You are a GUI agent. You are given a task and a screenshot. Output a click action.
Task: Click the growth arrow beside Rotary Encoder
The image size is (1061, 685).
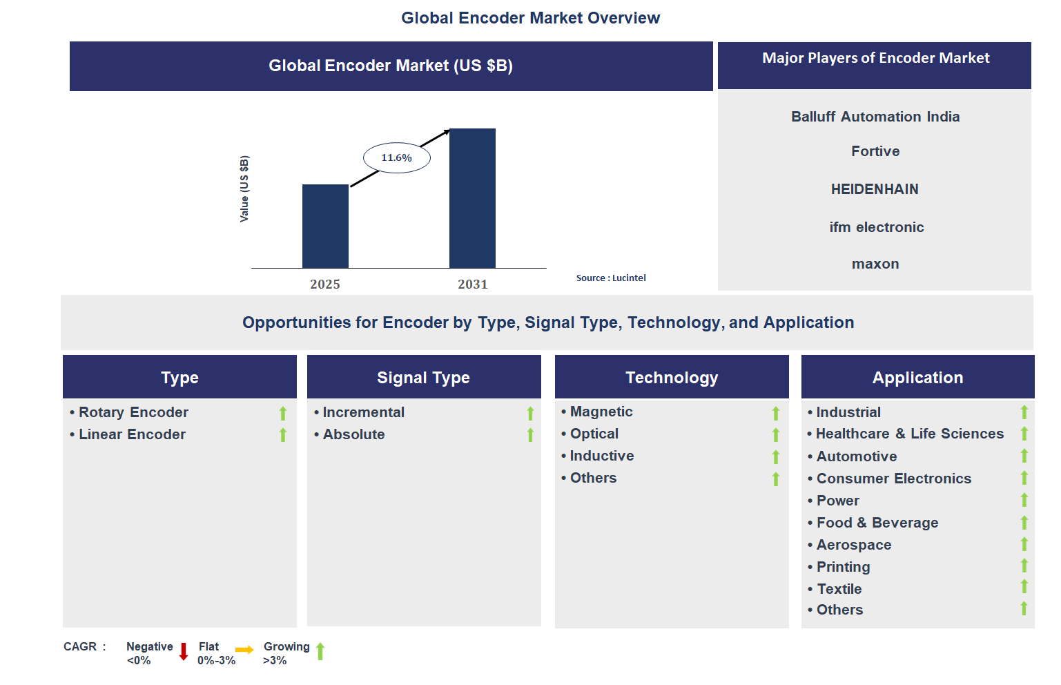click(283, 412)
